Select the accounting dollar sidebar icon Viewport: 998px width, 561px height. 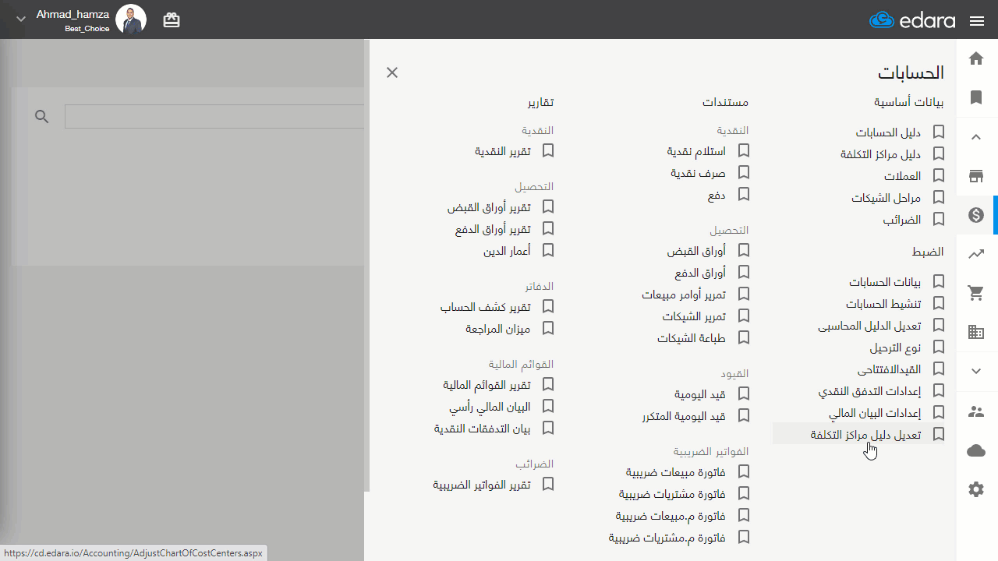(x=976, y=215)
